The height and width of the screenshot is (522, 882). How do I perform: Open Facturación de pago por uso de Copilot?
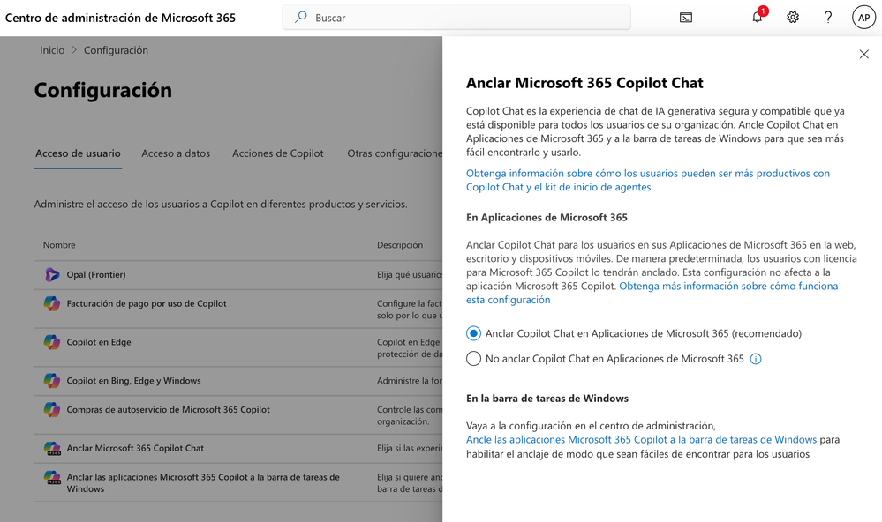pos(147,304)
